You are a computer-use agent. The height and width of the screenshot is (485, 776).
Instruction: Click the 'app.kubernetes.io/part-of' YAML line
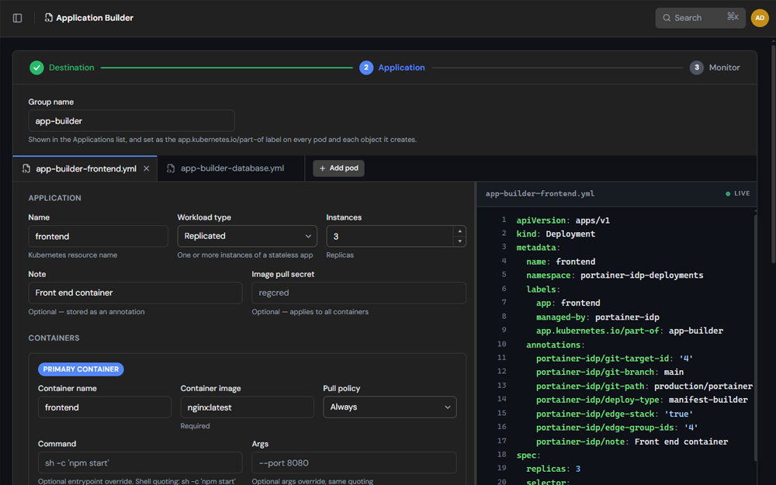pyautogui.click(x=629, y=331)
